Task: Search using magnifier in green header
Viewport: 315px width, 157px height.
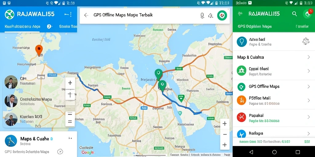Action: (294, 13)
